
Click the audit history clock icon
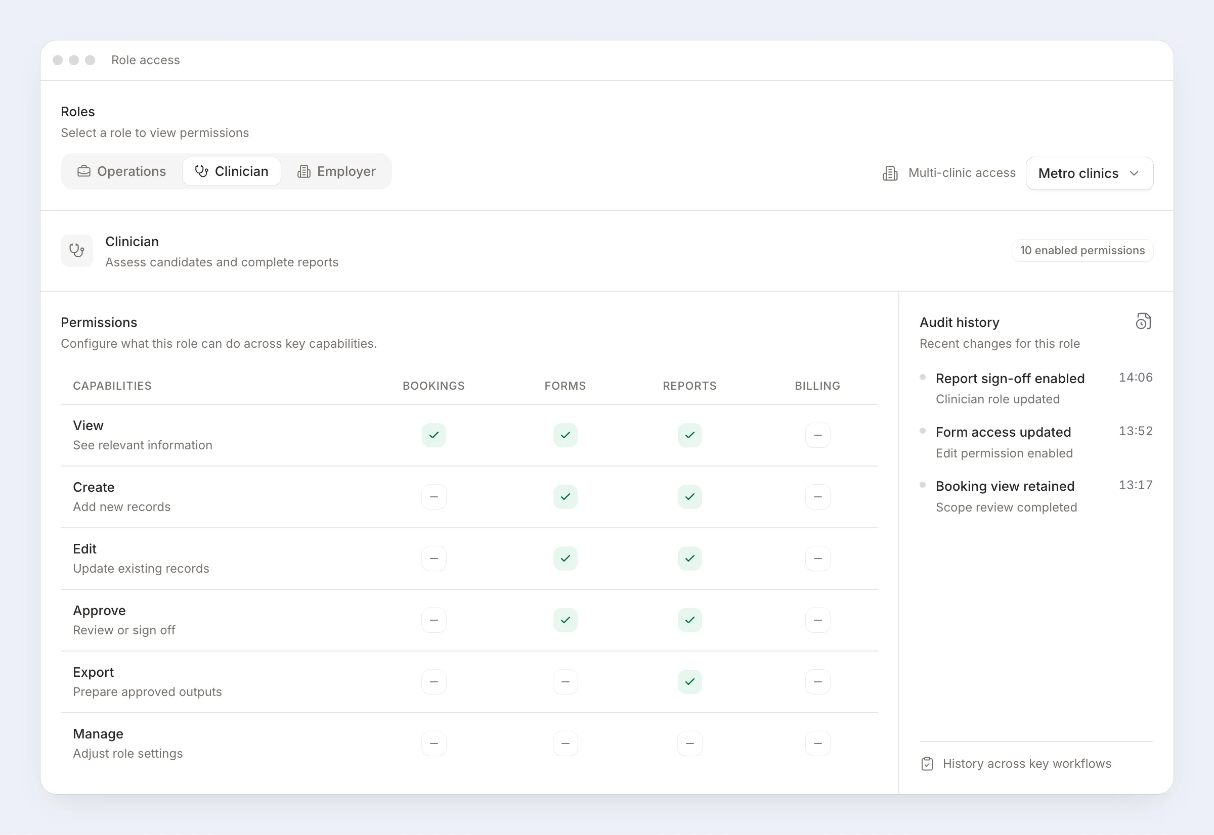pos(1143,321)
